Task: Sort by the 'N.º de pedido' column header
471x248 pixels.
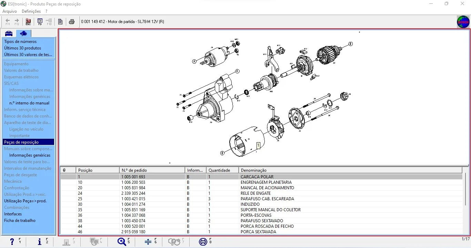Action: [152, 170]
